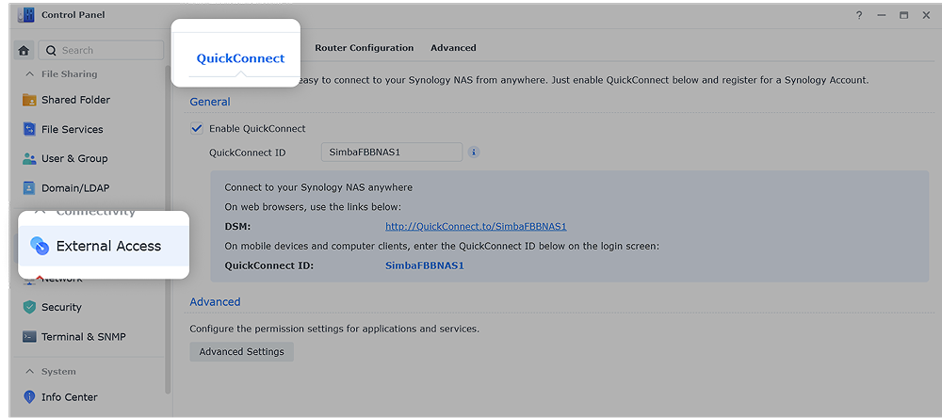Switch to Router Configuration tab
The width and height of the screenshot is (942, 418).
click(364, 48)
